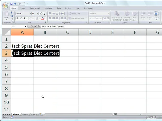Open the Name Box dropdown arrow
162x121 pixels.
tap(26, 26)
